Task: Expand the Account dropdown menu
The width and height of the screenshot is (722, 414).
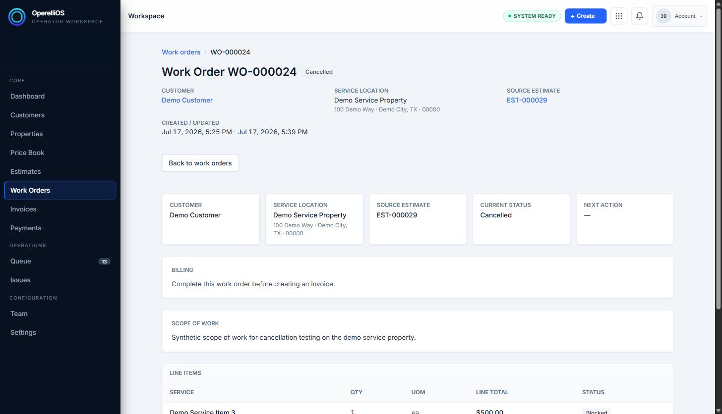Action: coord(679,16)
